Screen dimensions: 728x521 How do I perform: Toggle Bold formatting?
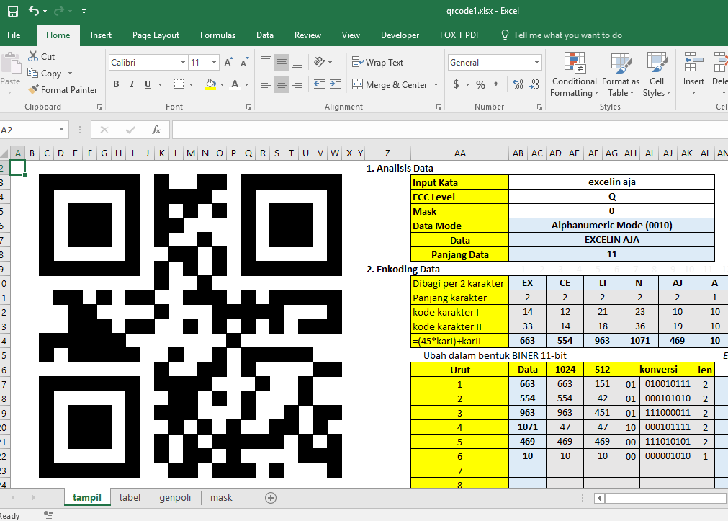click(116, 84)
